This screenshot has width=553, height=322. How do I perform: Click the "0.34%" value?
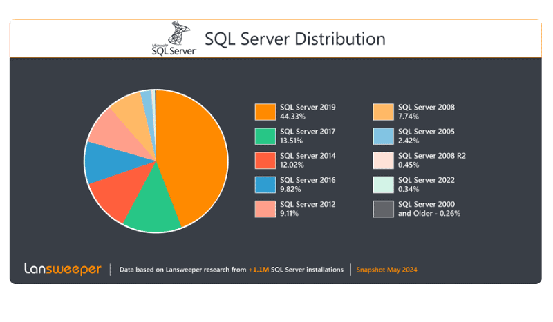(x=409, y=190)
